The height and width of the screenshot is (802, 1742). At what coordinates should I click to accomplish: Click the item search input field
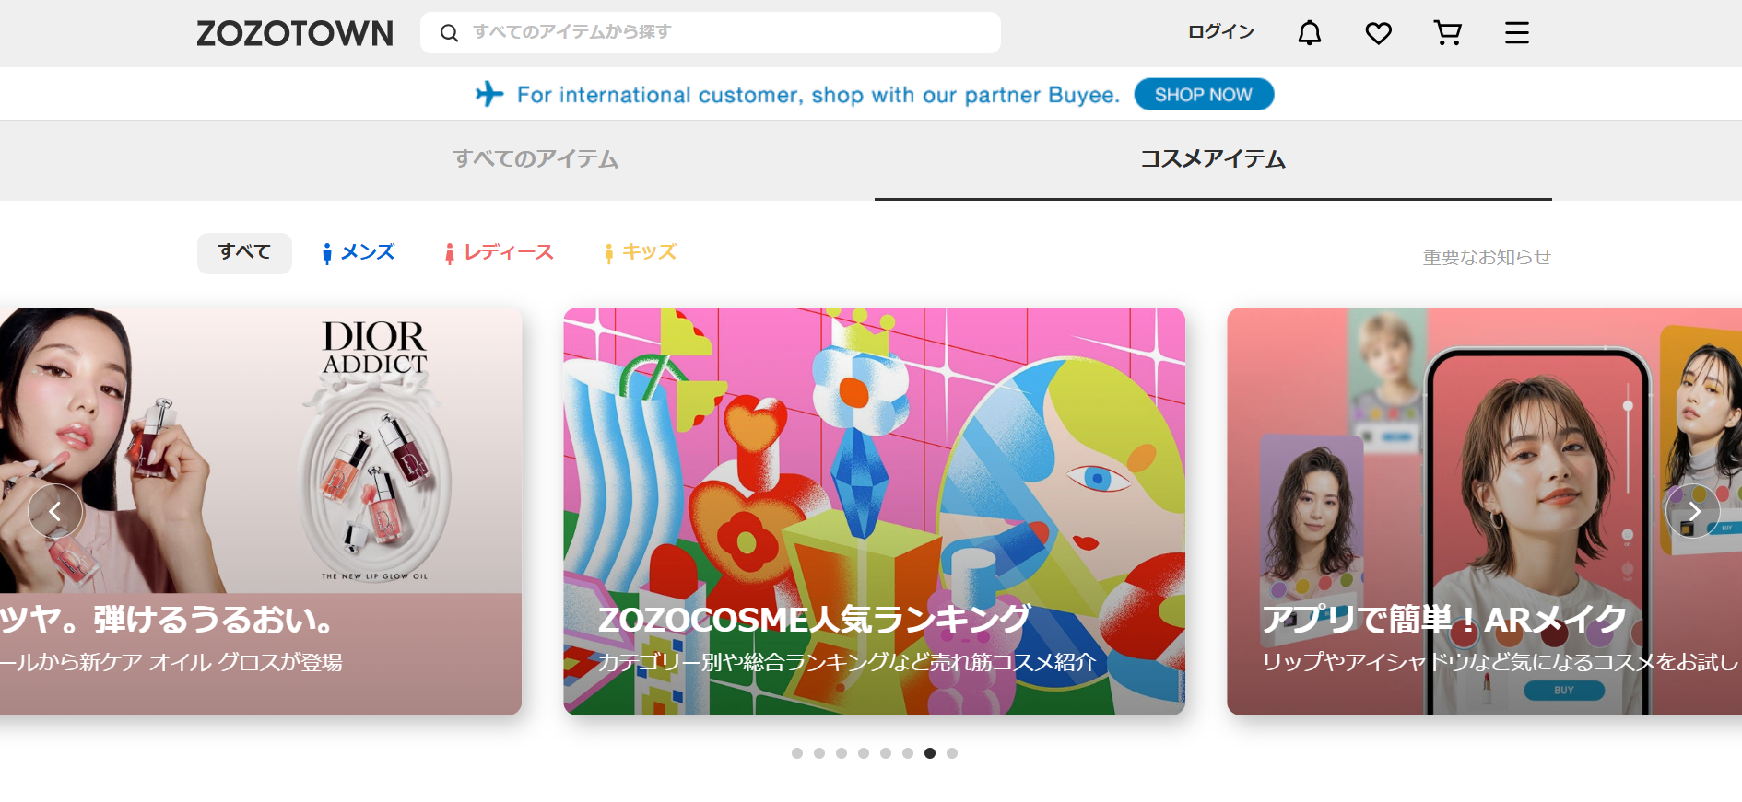(711, 33)
